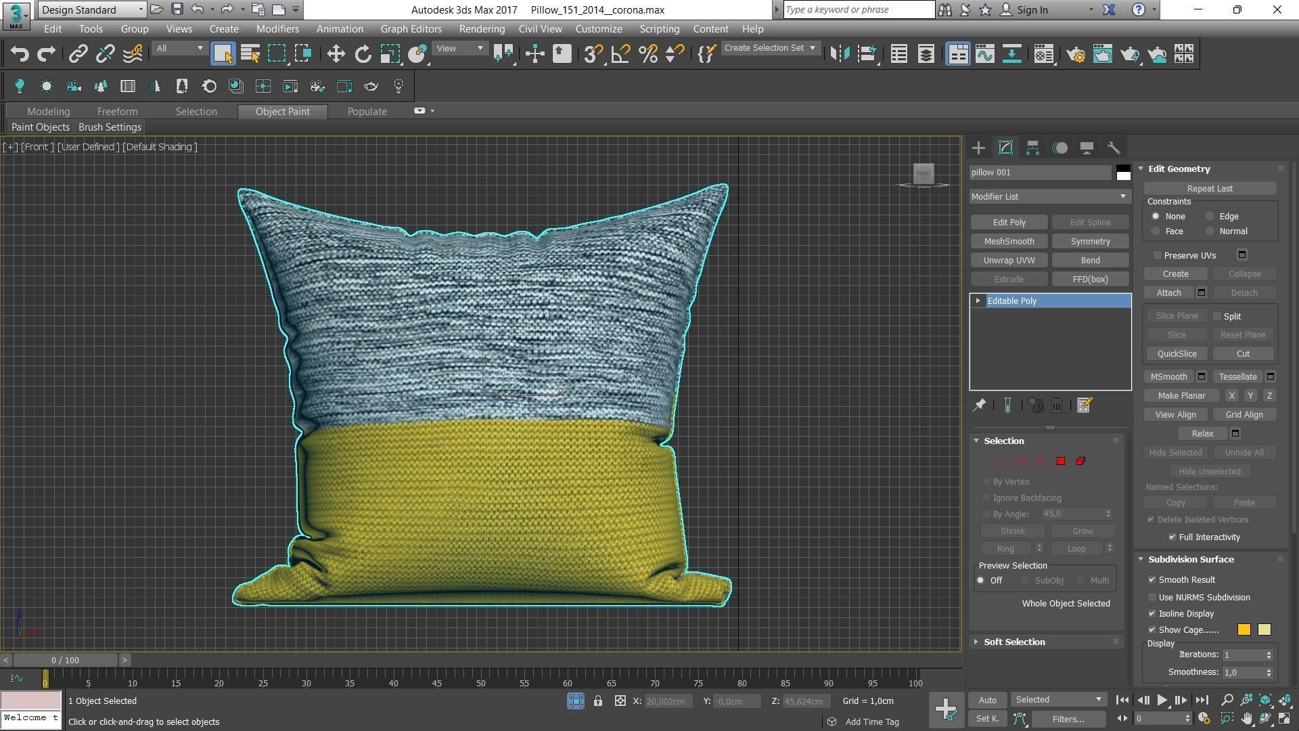
Task: Activate the Select Object tool
Action: tap(223, 54)
